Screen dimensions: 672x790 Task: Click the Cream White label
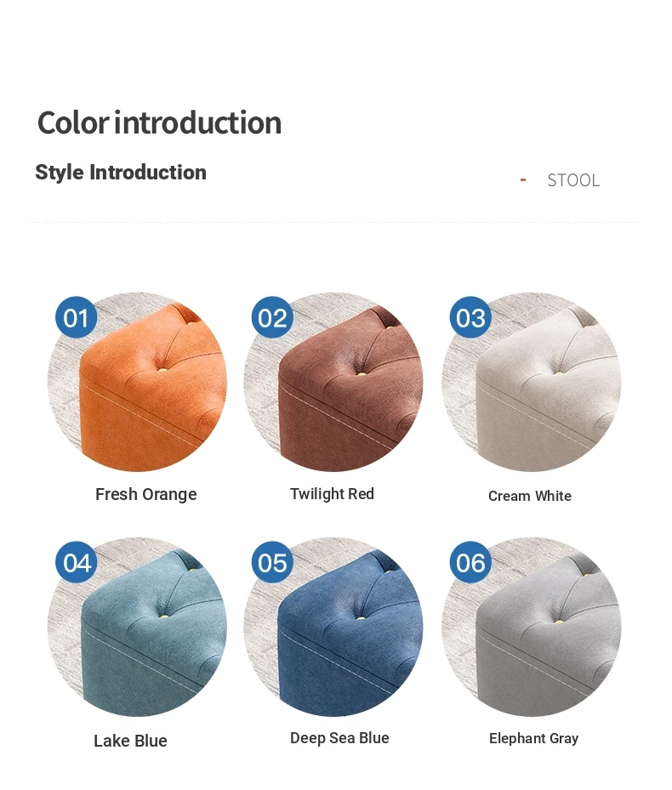click(x=530, y=496)
